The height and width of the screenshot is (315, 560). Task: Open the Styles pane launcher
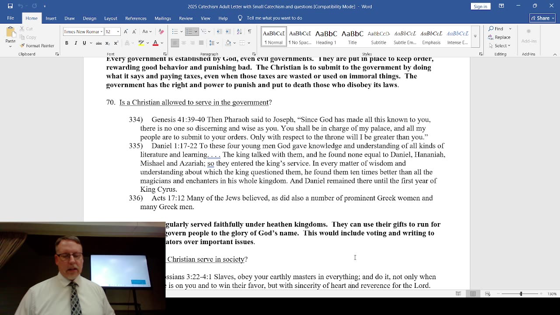(x=481, y=54)
